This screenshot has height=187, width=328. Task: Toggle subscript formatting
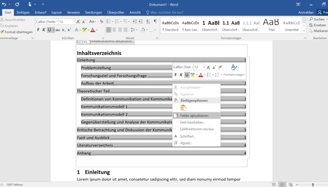pyautogui.click(x=64, y=30)
